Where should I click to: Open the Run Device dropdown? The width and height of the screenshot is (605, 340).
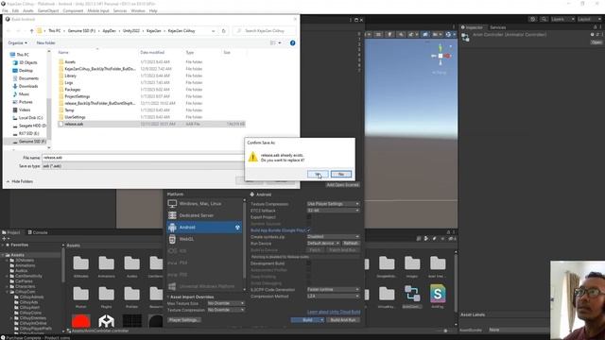pyautogui.click(x=323, y=244)
